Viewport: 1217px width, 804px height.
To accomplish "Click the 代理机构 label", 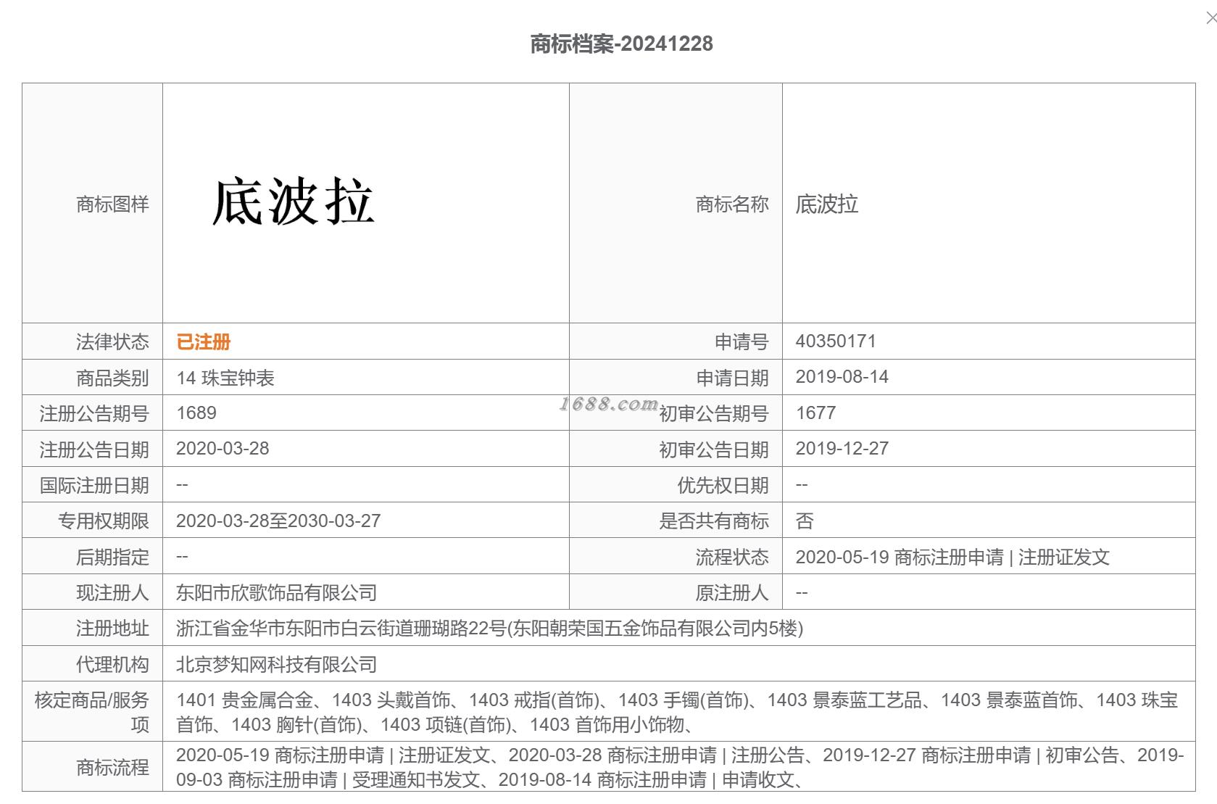I will click(112, 664).
